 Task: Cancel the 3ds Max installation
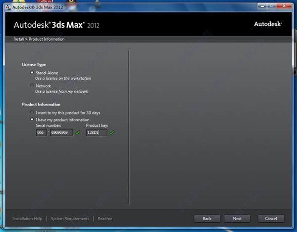(x=271, y=219)
